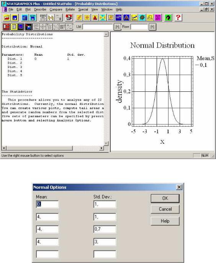Image resolution: width=216 pixels, height=263 pixels.
Task: Open the Help menu
Action: tap(119, 10)
